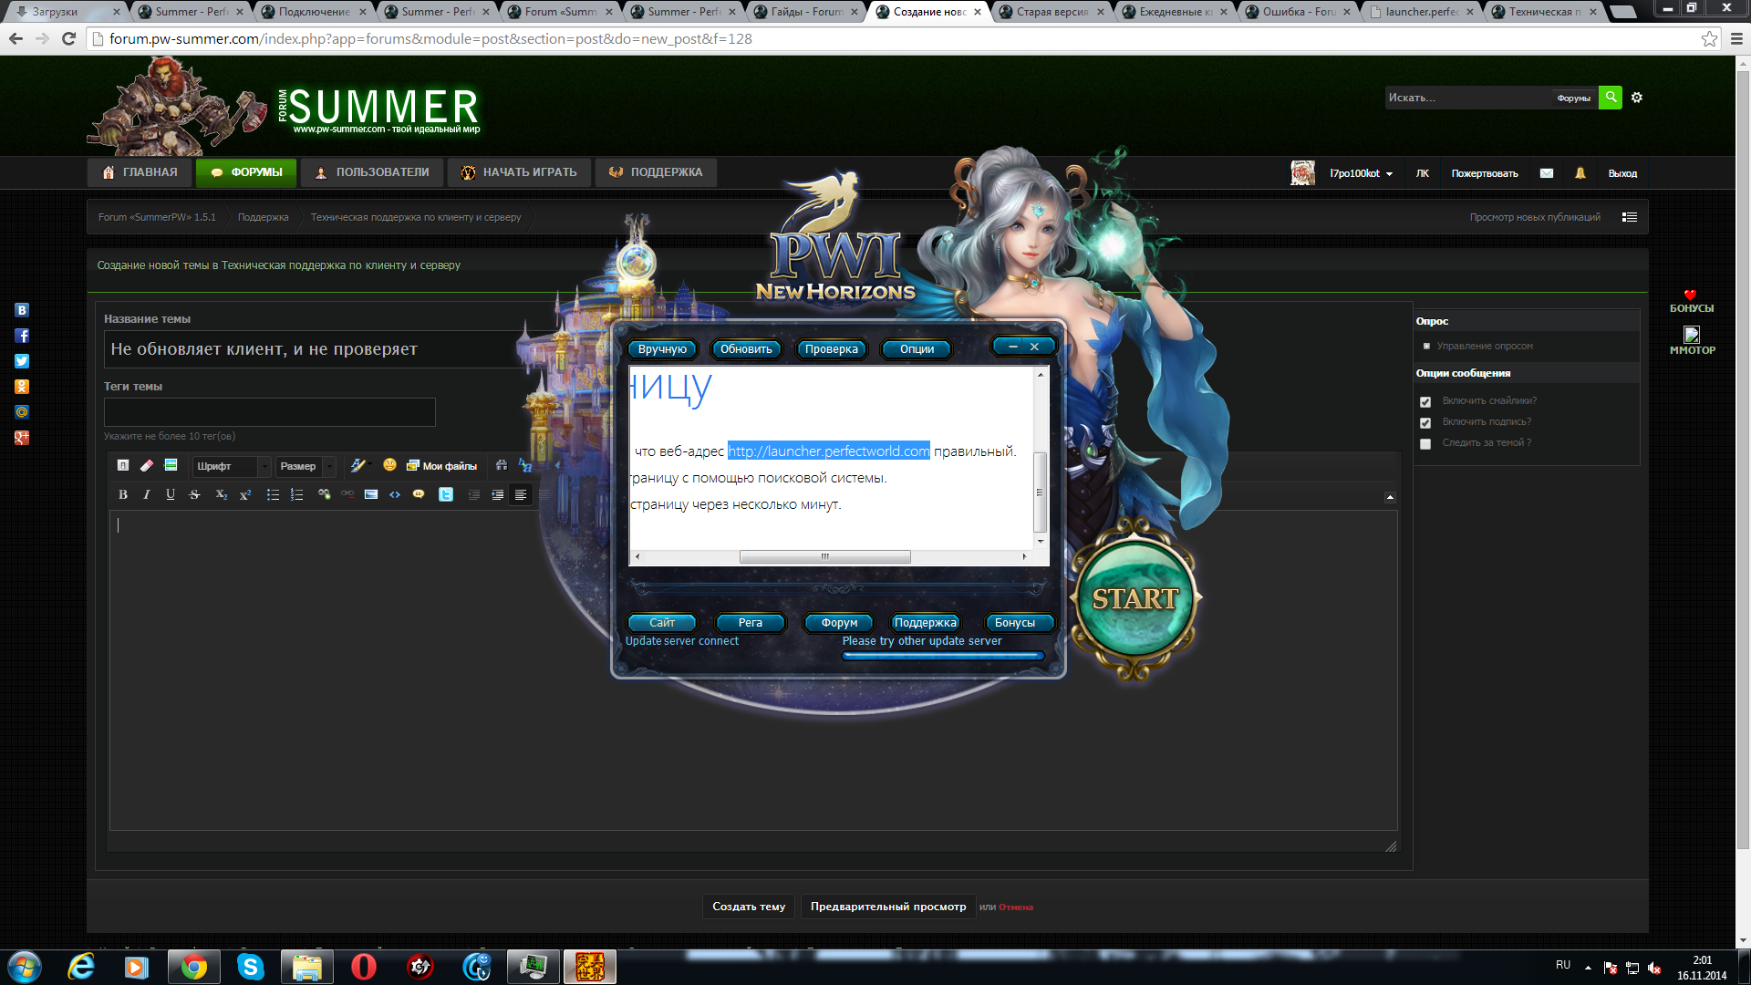
Task: Open the smiley emoticon picker
Action: point(389,465)
